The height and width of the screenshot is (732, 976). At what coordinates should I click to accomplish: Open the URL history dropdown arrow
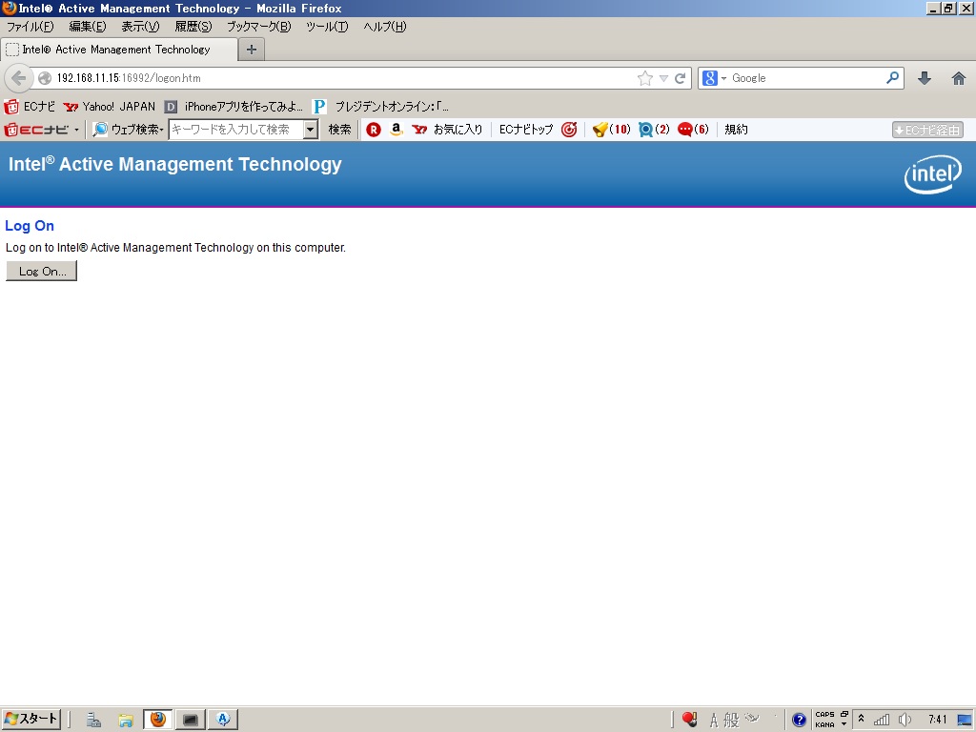(663, 78)
